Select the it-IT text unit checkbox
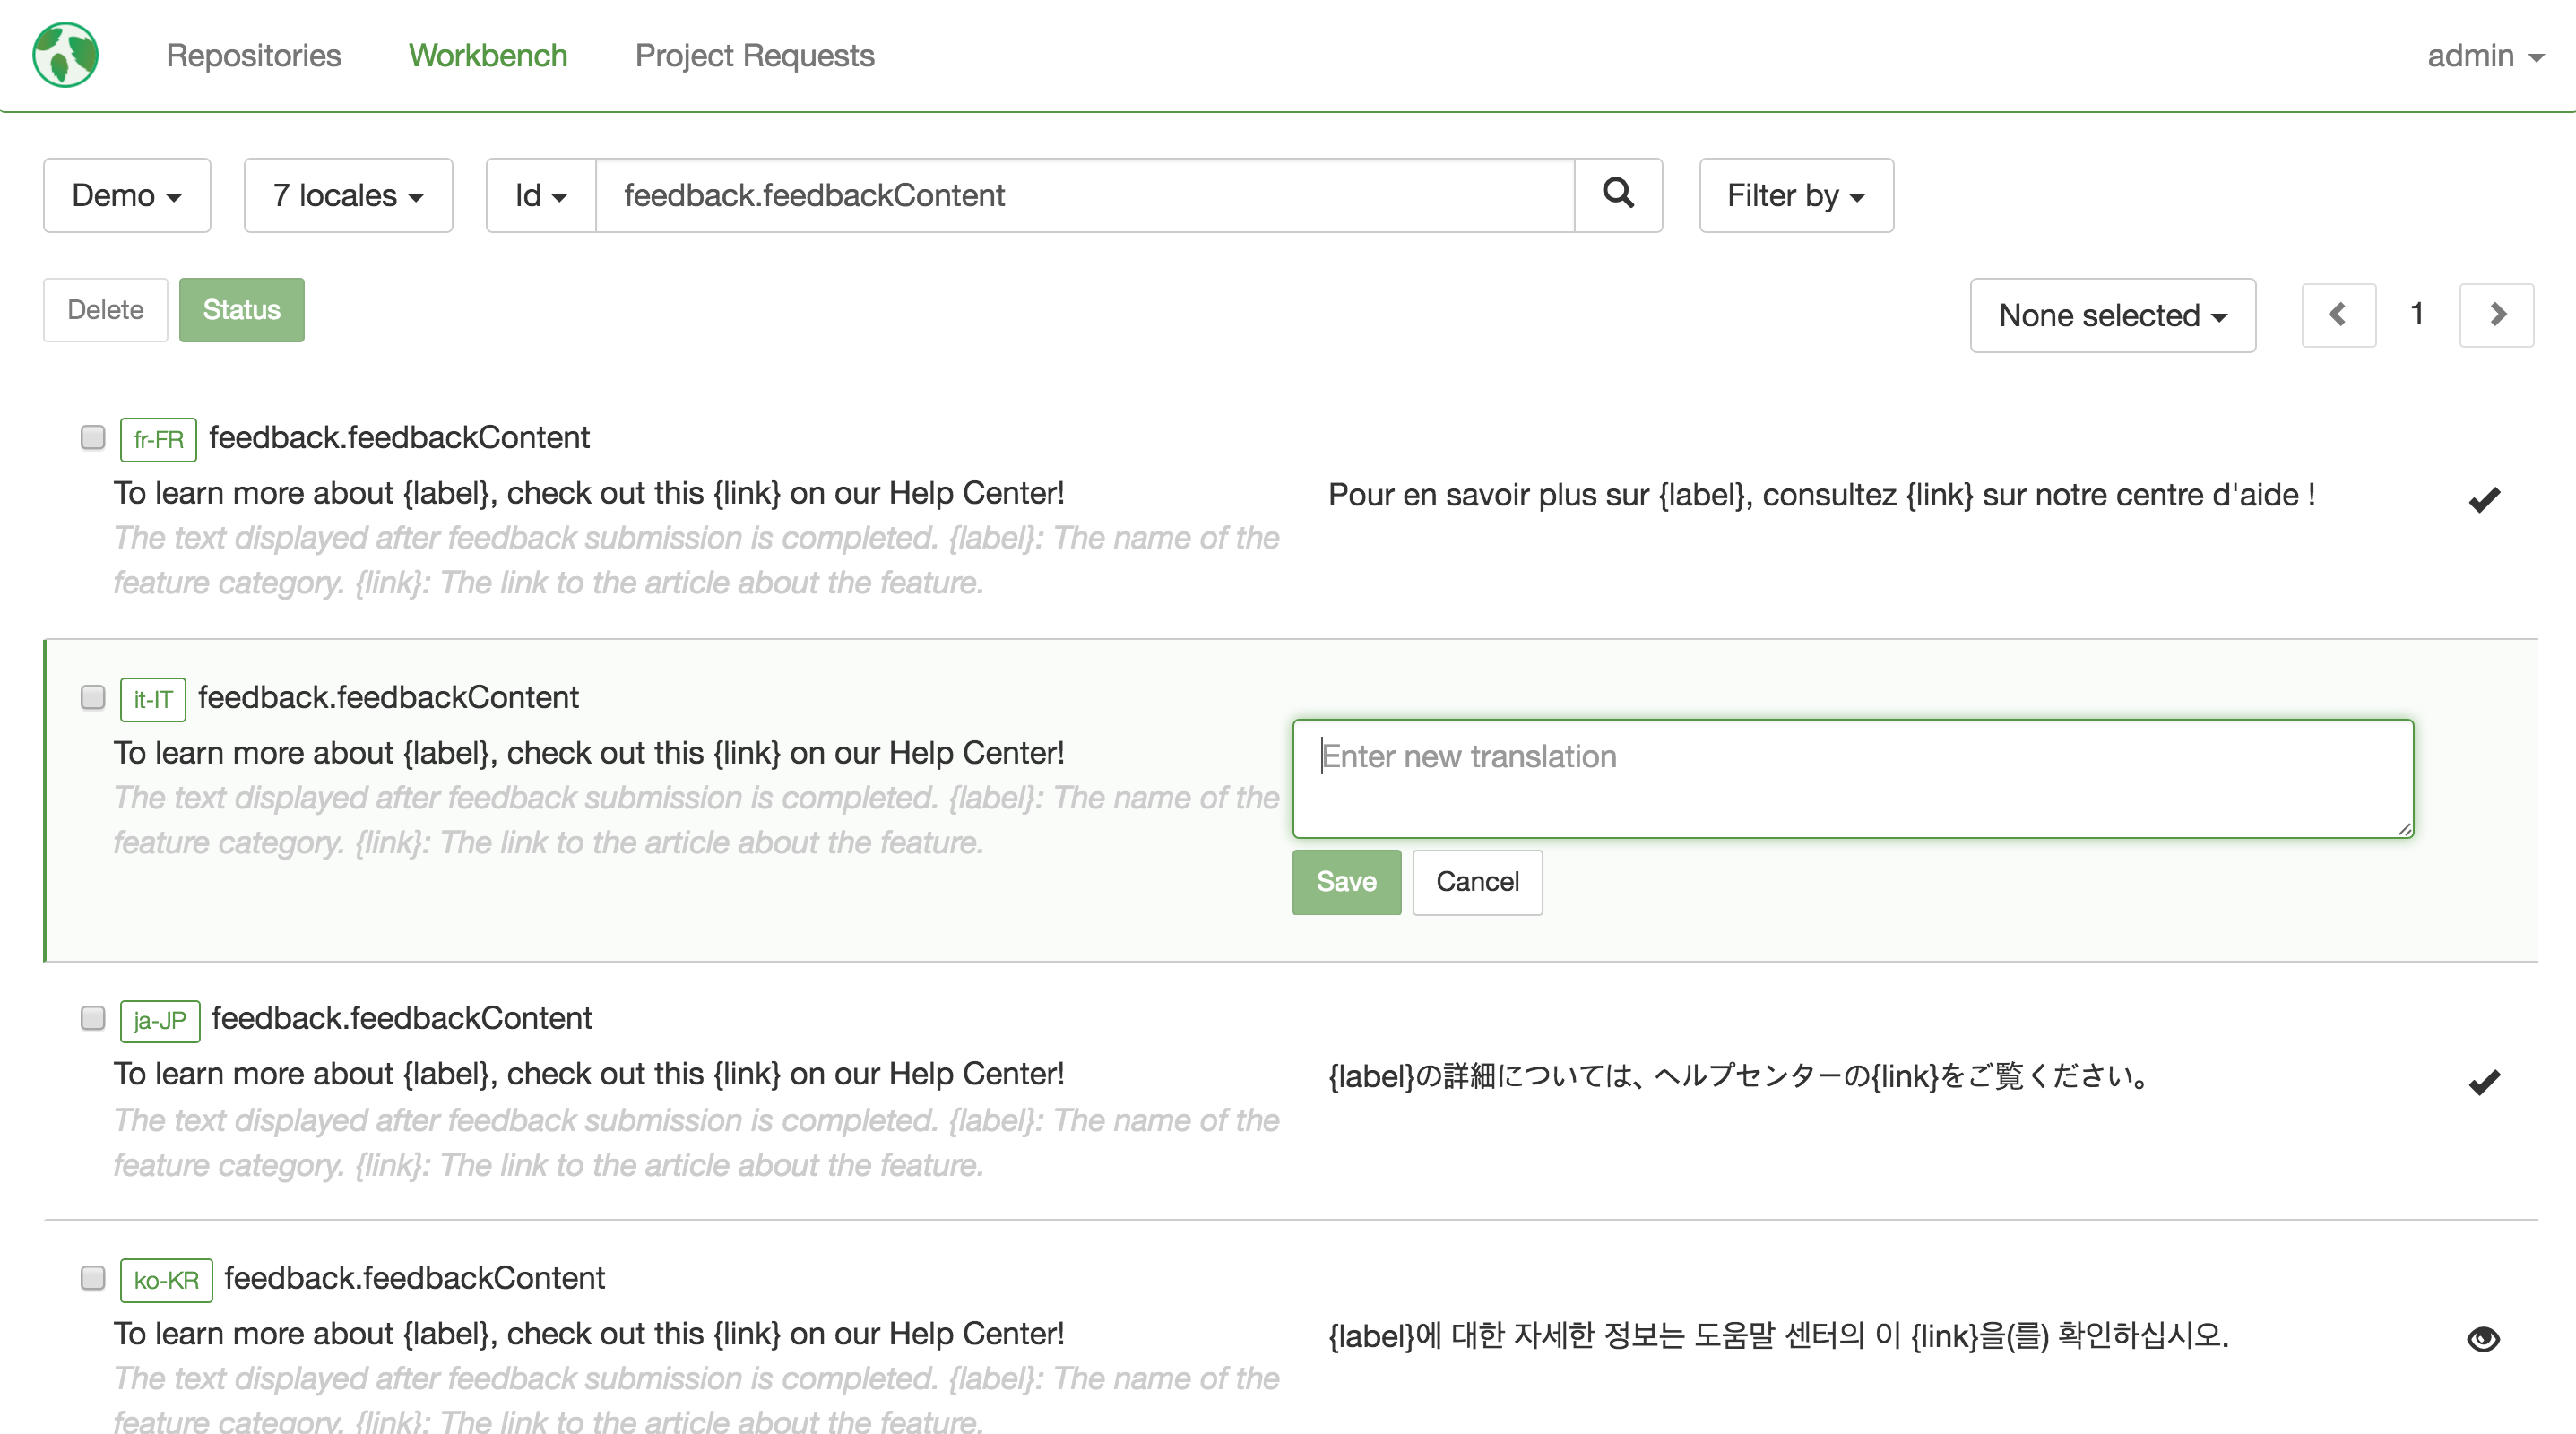This screenshot has width=2576, height=1434. 93,697
